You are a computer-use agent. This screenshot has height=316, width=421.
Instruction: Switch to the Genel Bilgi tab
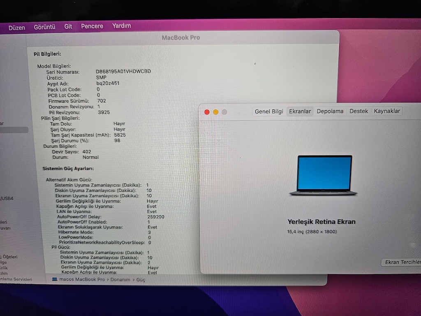[269, 112]
